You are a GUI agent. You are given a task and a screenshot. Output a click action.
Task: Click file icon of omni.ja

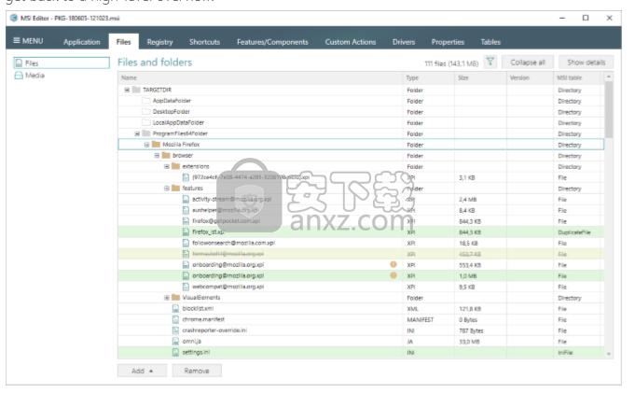point(175,342)
